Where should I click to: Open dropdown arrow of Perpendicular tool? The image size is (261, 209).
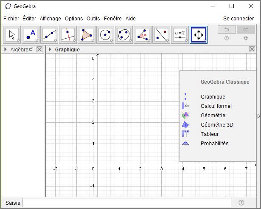74,41
